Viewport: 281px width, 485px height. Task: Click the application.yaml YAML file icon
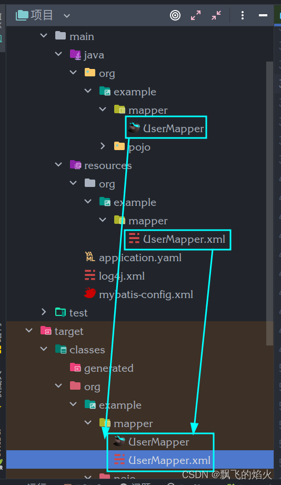90,256
